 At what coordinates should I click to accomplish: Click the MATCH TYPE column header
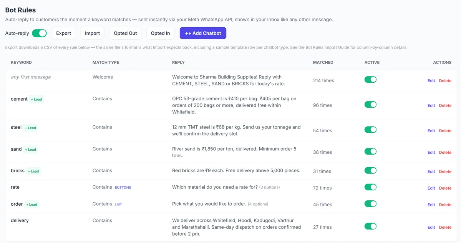(106, 62)
